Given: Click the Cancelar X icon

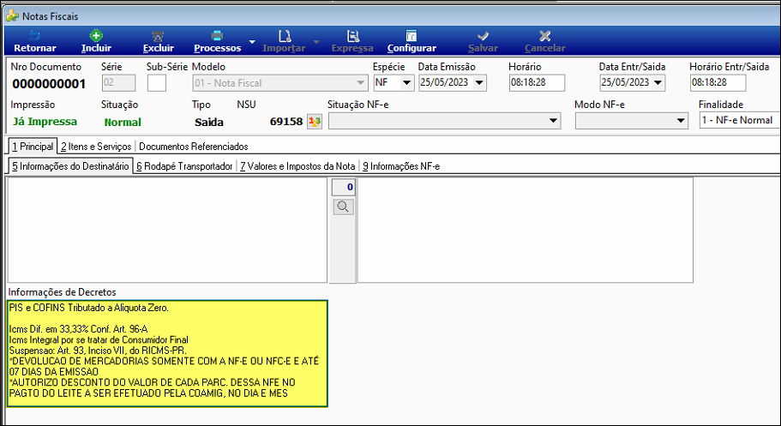Looking at the screenshot, I should (x=545, y=36).
